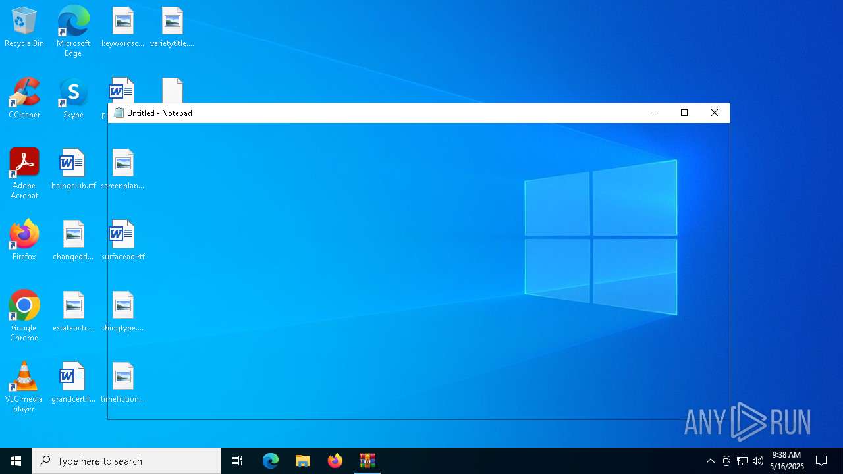Viewport: 843px width, 474px height.
Task: Select the Firefox desktop shortcut
Action: tap(24, 241)
